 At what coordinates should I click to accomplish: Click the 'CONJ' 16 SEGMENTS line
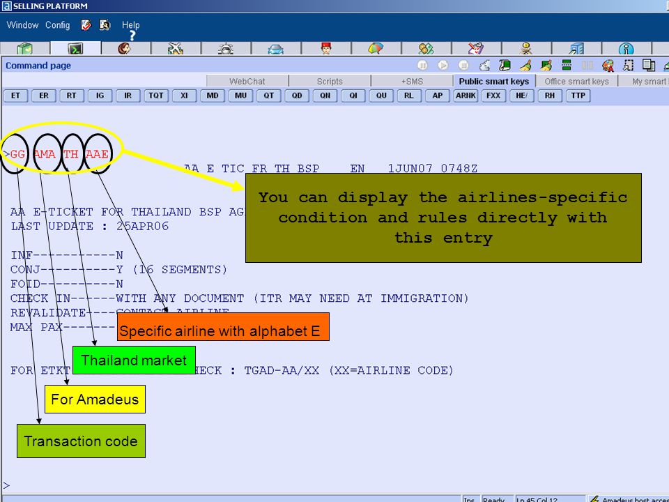[x=118, y=270]
